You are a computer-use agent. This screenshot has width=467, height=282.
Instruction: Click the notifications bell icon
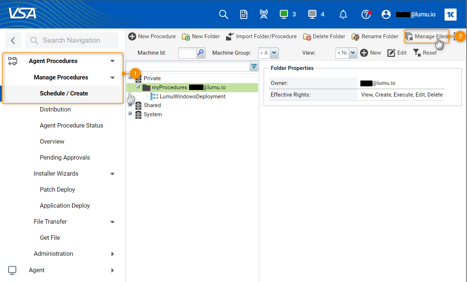pyautogui.click(x=343, y=14)
